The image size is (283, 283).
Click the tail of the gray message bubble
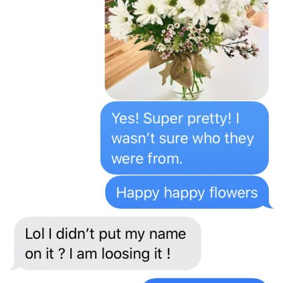pyautogui.click(x=15, y=267)
